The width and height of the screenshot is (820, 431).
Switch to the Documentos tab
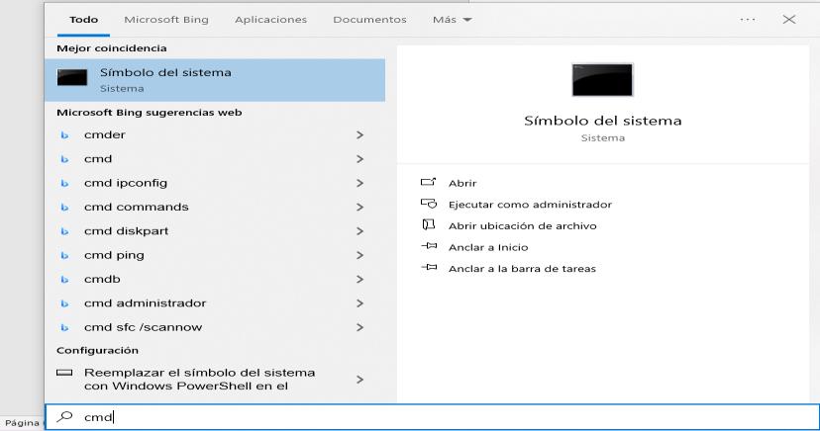coord(369,20)
